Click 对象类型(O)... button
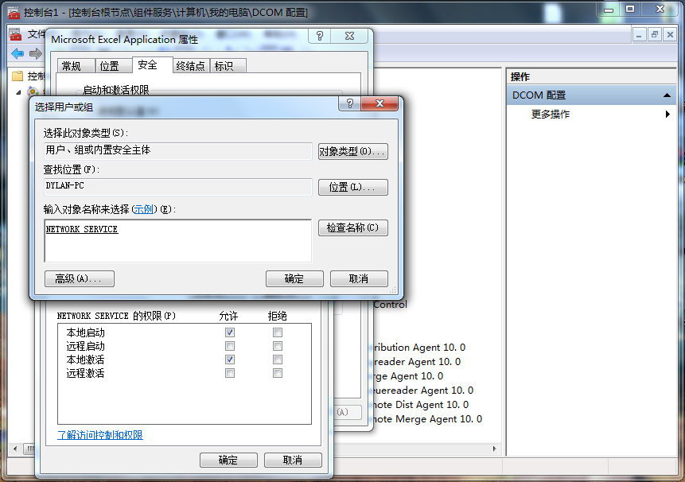Image resolution: width=685 pixels, height=482 pixels. (353, 152)
